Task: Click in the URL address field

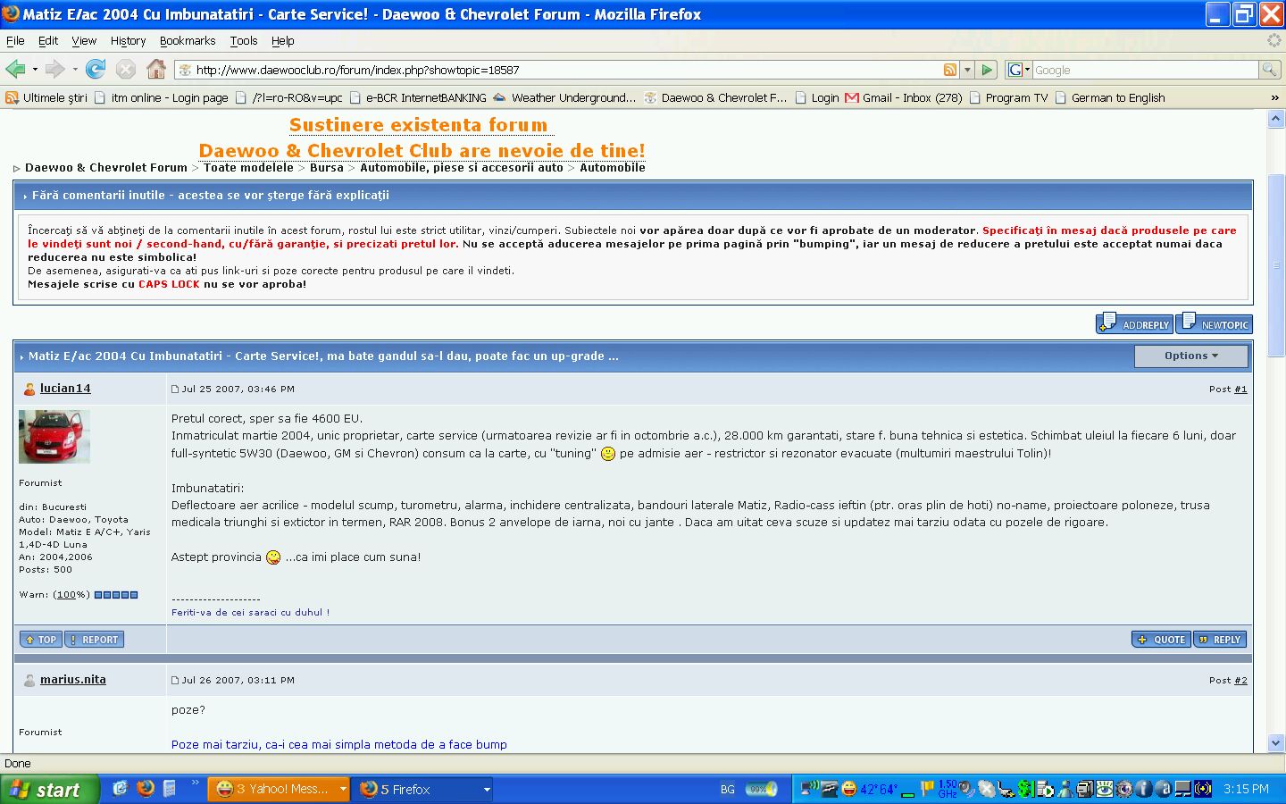Action: pyautogui.click(x=567, y=70)
